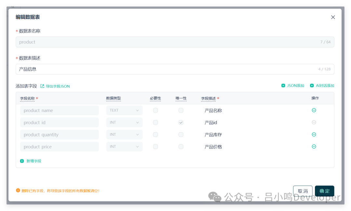Click the 编辑数据表 dialog title
Image resolution: width=351 pixels, height=211 pixels.
point(28,17)
